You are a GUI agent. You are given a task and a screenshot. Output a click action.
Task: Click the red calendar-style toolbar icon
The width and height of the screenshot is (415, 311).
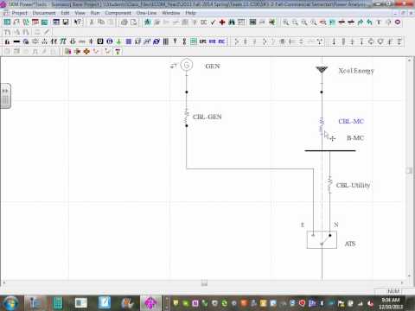point(35,22)
